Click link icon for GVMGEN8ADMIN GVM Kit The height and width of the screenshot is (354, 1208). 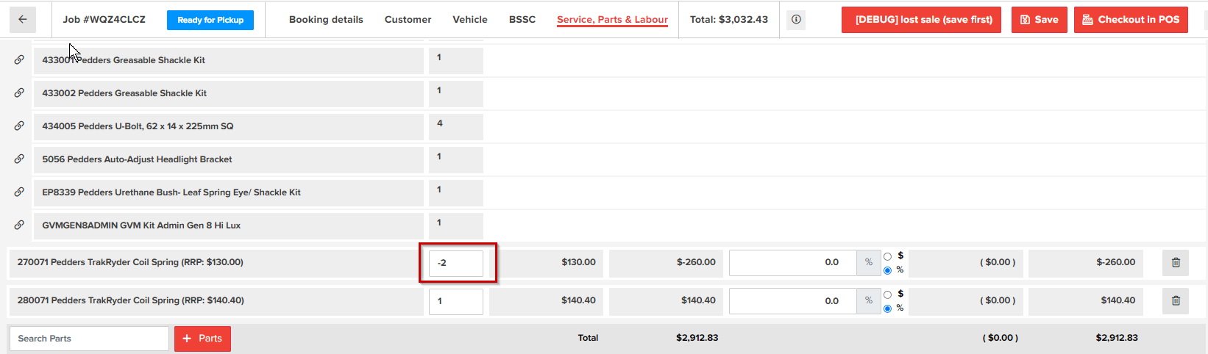tap(19, 225)
